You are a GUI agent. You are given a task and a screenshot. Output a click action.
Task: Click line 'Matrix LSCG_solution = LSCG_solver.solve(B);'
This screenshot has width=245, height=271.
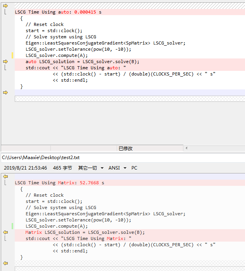coord(130,232)
